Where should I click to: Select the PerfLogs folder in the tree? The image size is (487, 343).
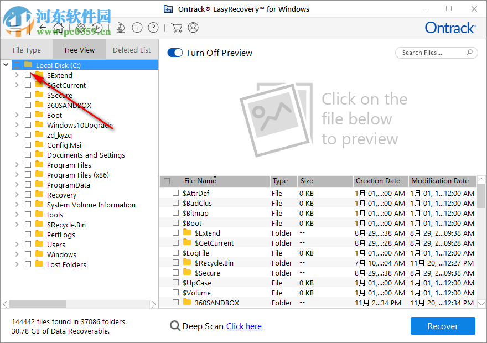(61, 235)
